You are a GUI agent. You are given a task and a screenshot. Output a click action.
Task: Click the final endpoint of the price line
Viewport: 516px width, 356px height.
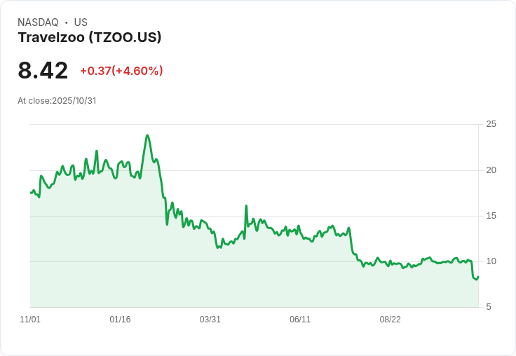pyautogui.click(x=478, y=277)
